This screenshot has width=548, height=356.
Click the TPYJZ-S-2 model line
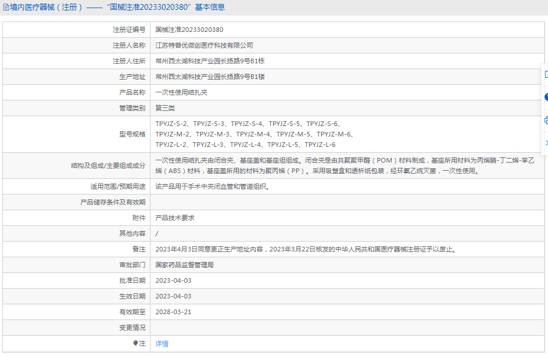248,124
